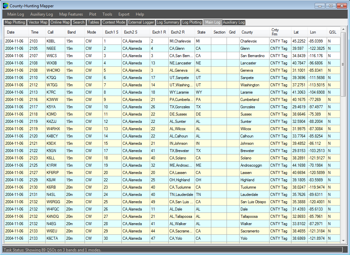This screenshot has width=350, height=255.
Task: Open the Plot menu
Action: tap(92, 14)
